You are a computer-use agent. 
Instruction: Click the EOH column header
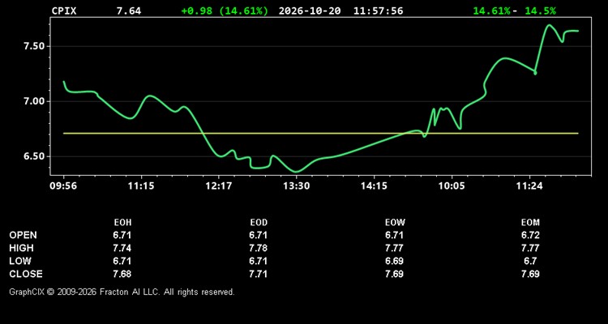tap(122, 223)
